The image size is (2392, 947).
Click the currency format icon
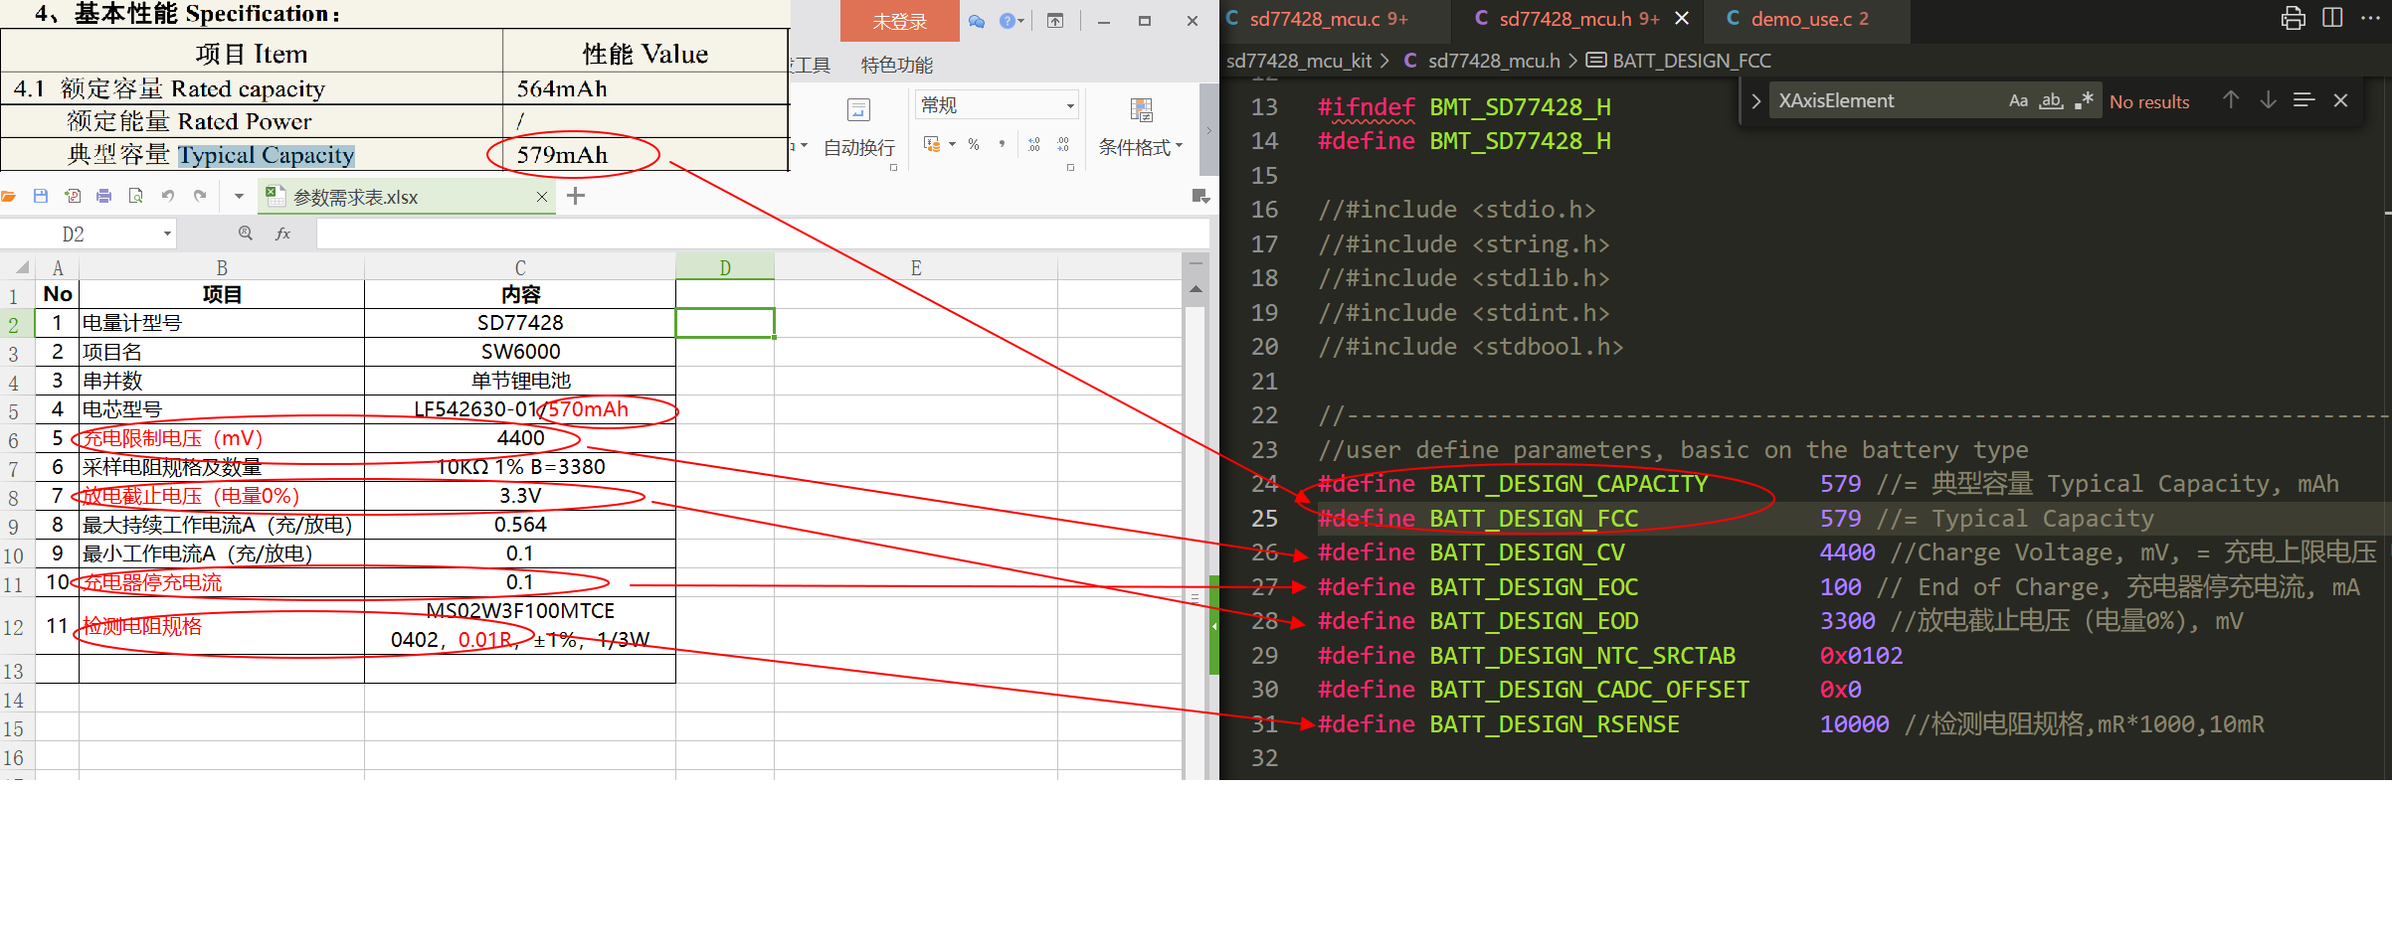click(932, 145)
